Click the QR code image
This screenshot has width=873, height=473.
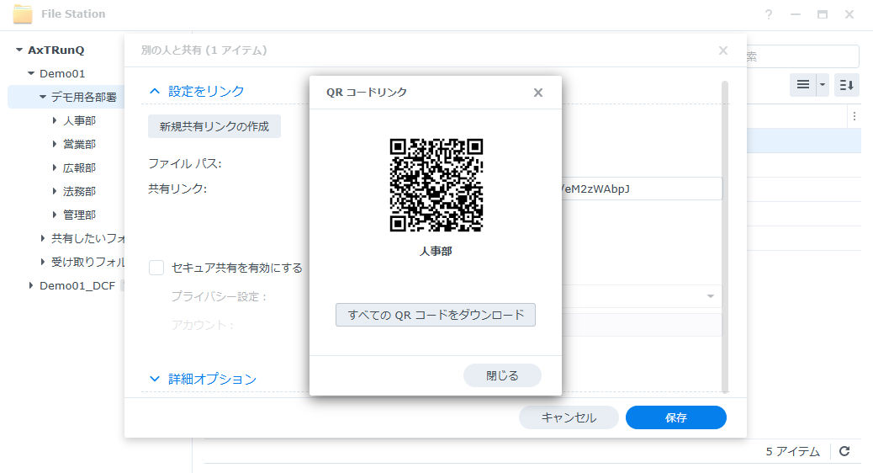[x=436, y=185]
